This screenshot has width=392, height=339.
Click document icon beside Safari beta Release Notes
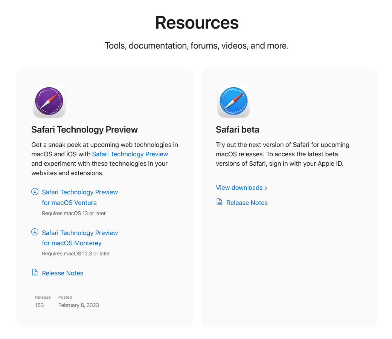click(219, 202)
